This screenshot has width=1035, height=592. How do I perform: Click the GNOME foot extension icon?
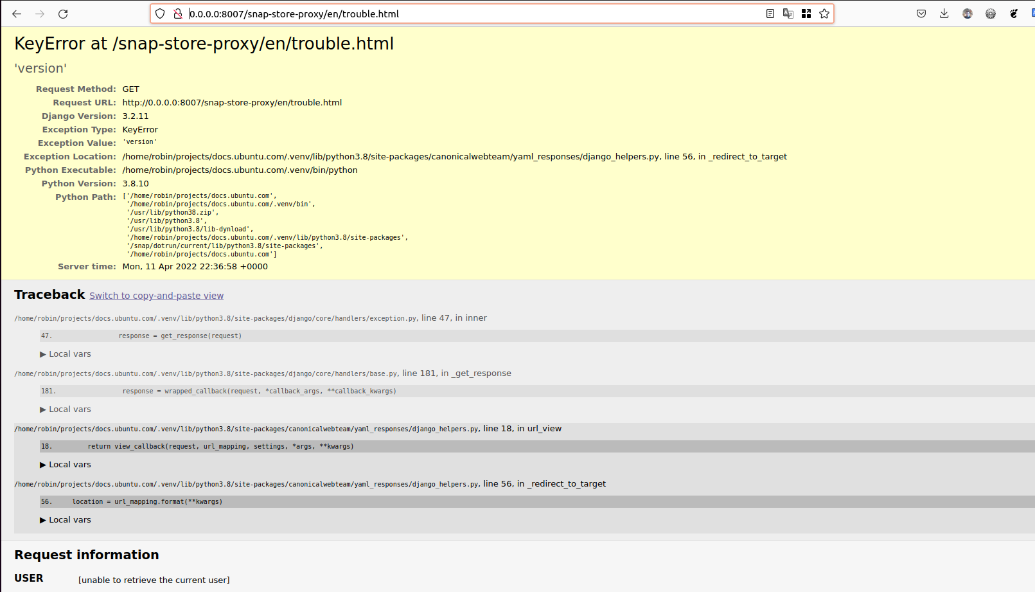click(1014, 13)
